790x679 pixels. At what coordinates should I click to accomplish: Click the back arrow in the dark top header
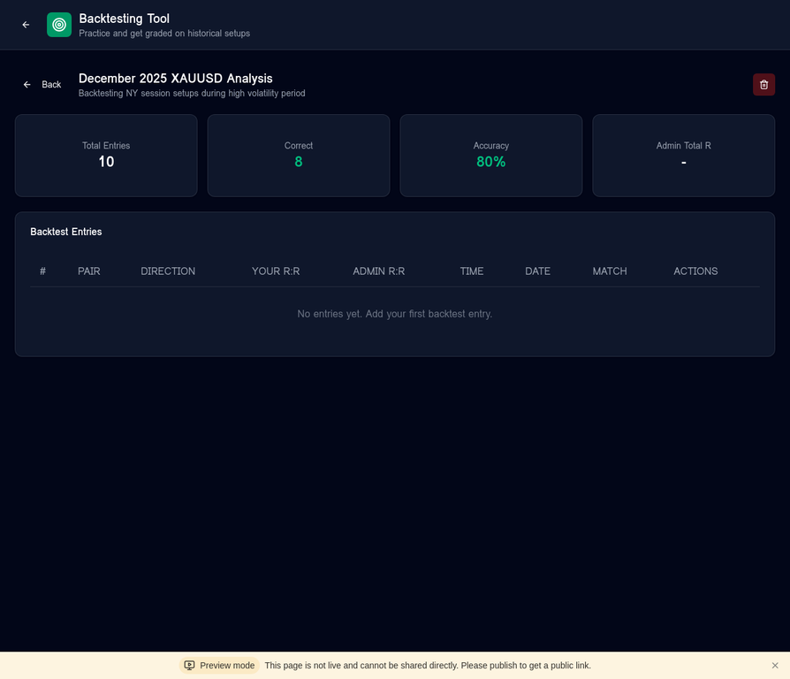tap(26, 25)
